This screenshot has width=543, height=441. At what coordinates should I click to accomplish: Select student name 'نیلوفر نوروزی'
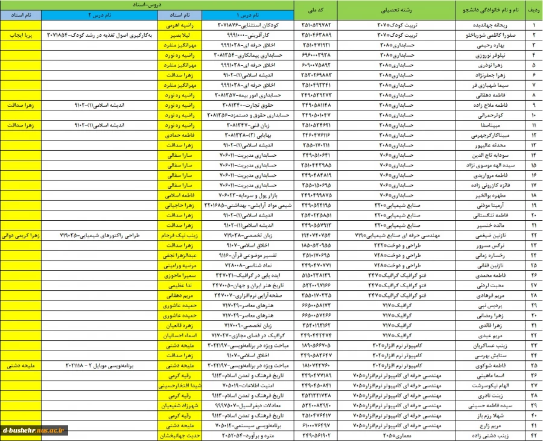491,56
